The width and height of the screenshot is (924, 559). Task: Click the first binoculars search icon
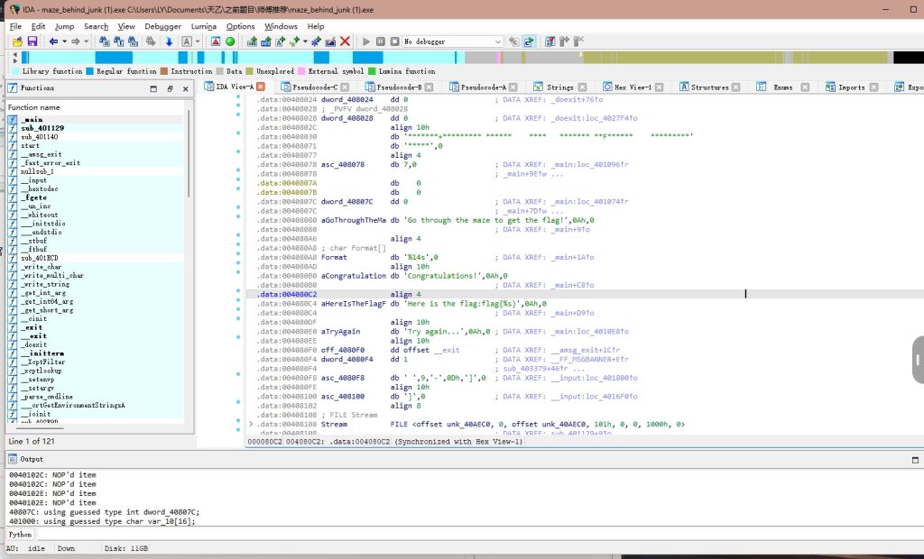pyautogui.click(x=105, y=41)
